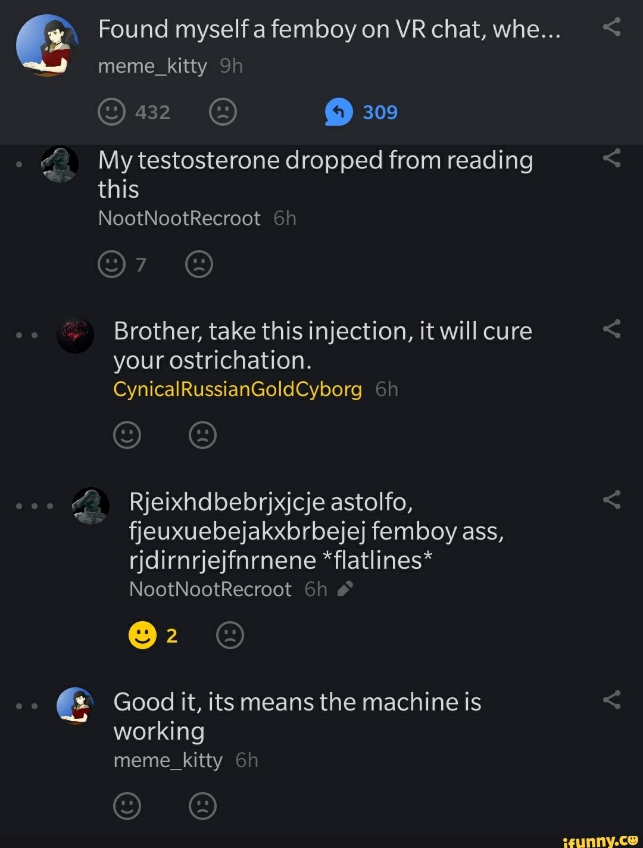Dislike the injection comment

click(x=202, y=435)
